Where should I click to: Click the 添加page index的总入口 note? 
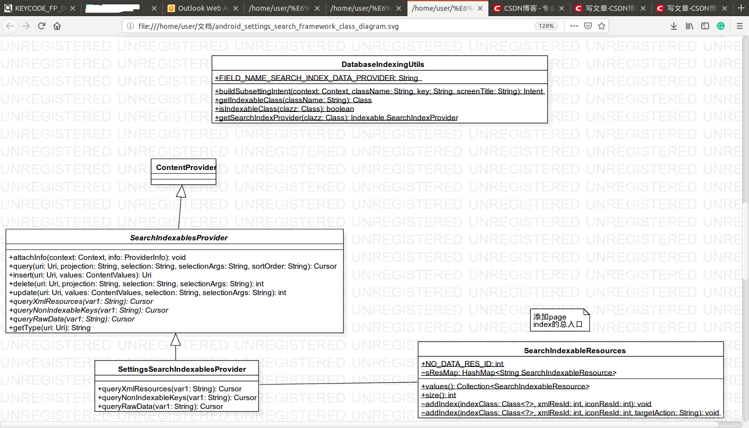click(560, 321)
